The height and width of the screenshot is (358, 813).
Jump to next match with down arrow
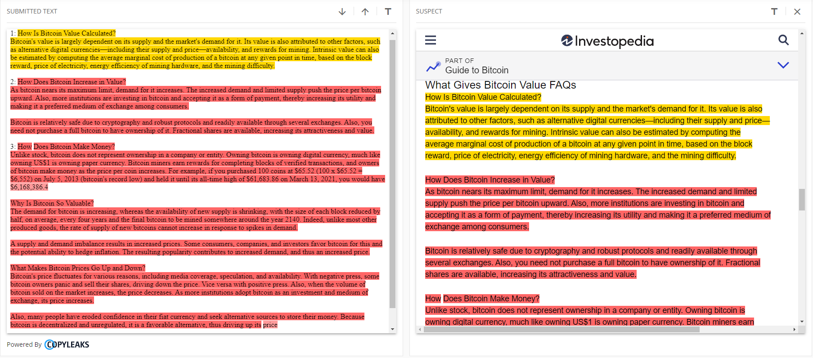[x=342, y=12]
